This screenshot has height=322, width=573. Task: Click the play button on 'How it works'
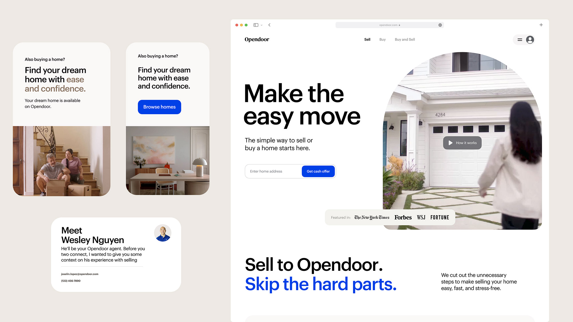point(451,142)
